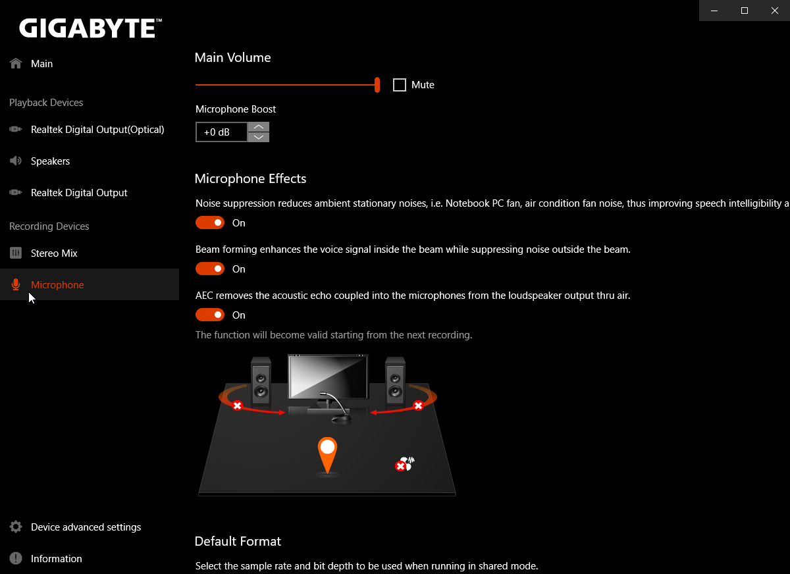Image resolution: width=790 pixels, height=574 pixels.
Task: Click the Microphone Boost label
Action: (x=236, y=109)
